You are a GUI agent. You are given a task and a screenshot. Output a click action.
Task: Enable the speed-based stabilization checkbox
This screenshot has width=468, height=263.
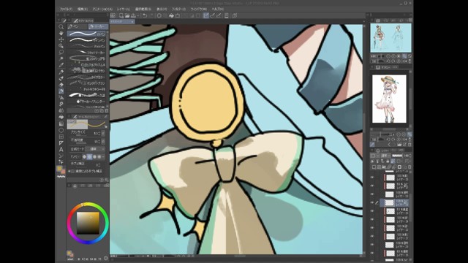click(x=72, y=171)
